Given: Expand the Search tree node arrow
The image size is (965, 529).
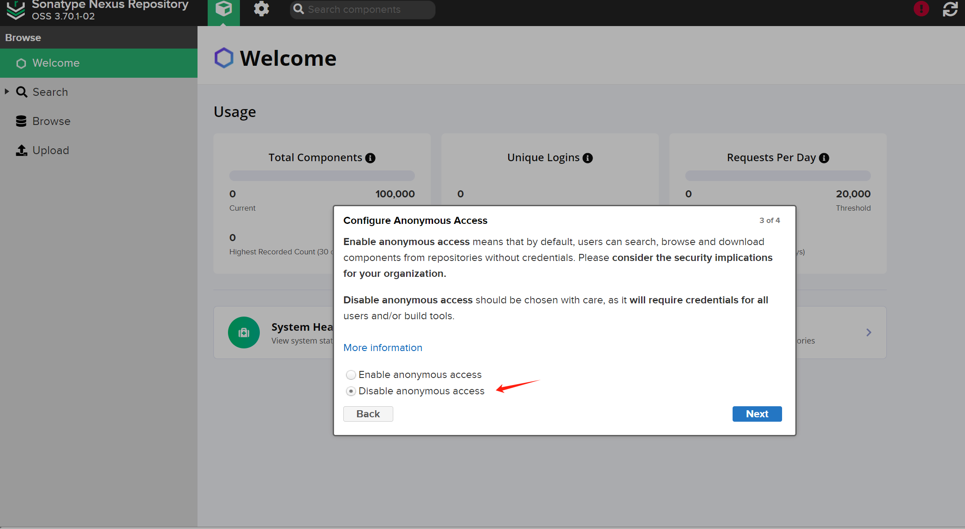Looking at the screenshot, I should (7, 91).
